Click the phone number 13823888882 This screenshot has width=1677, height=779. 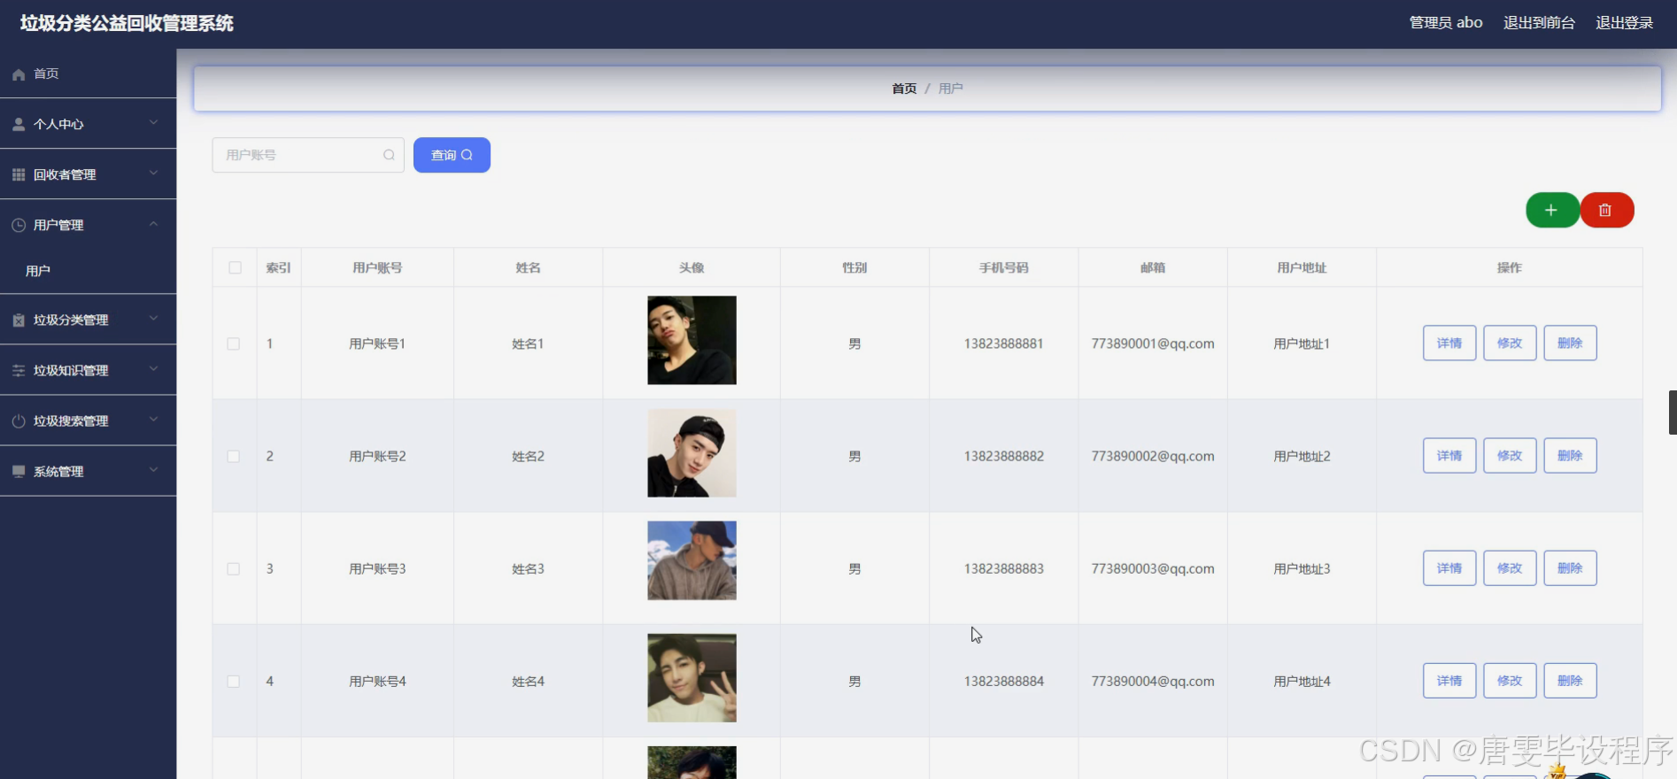click(1004, 456)
